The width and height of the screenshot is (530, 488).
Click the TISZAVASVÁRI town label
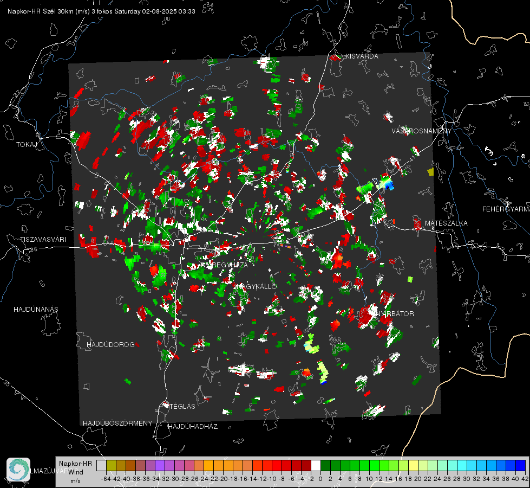click(x=43, y=240)
